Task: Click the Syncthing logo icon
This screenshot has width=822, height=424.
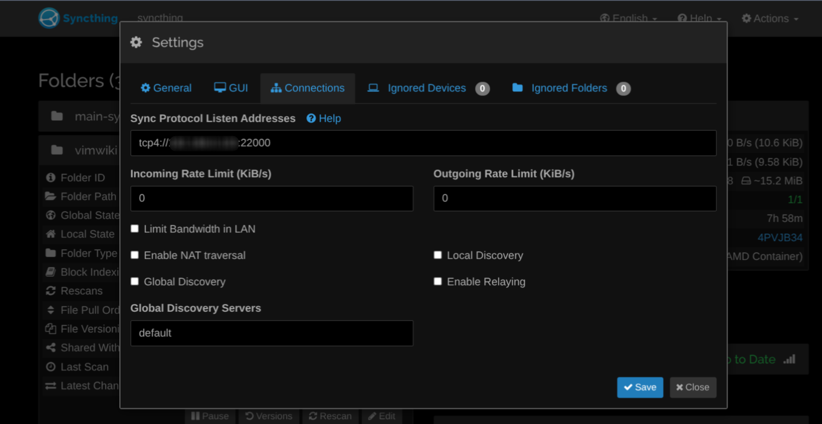Action: point(49,18)
